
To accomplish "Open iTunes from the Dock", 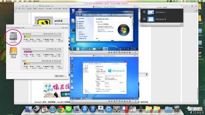I will [x=93, y=109].
